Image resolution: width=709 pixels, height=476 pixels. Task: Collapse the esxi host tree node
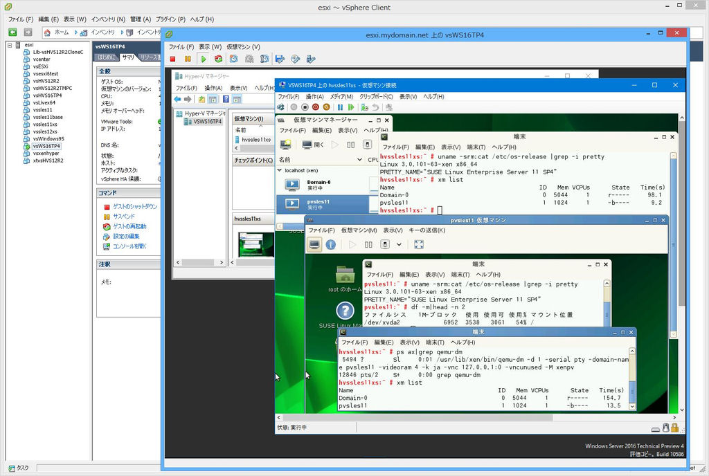pos(10,45)
